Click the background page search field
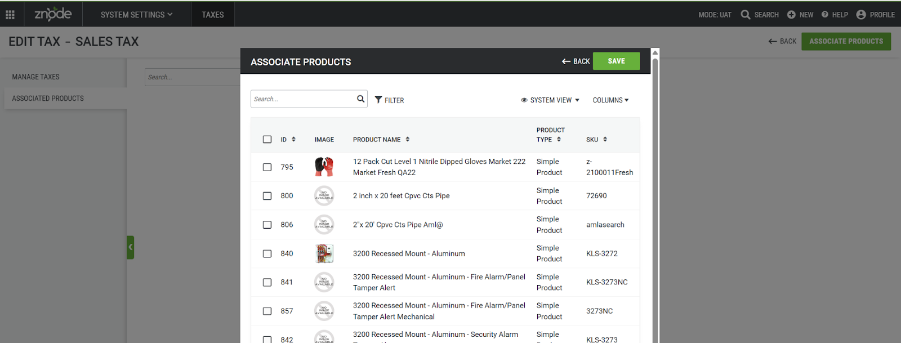This screenshot has width=901, height=343. click(x=192, y=77)
